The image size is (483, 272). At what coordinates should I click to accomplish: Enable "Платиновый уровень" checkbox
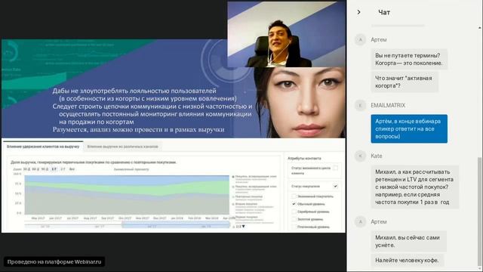click(294, 227)
